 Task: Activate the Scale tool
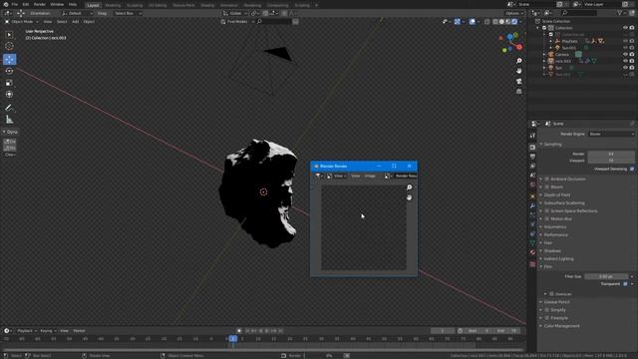(9, 83)
